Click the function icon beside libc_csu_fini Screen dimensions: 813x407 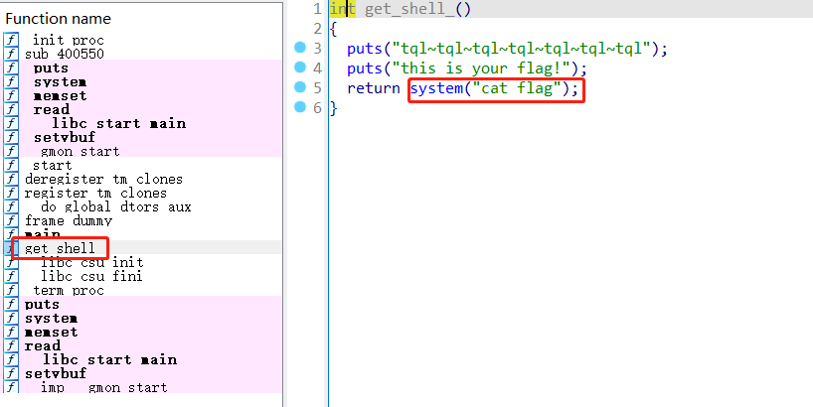point(11,277)
